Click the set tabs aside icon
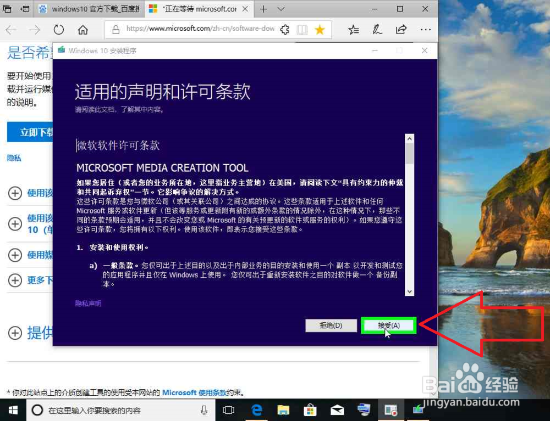 click(x=25, y=9)
